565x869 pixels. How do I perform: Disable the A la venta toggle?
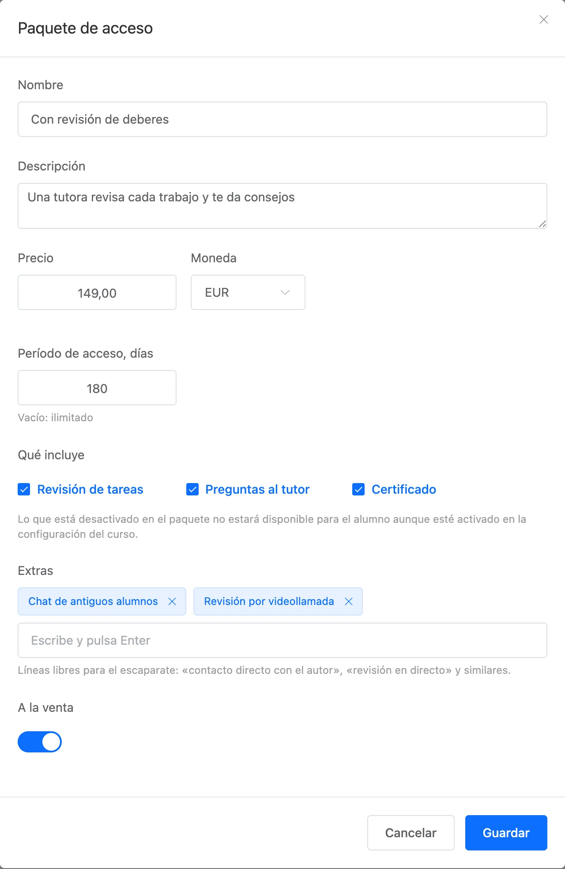[40, 742]
